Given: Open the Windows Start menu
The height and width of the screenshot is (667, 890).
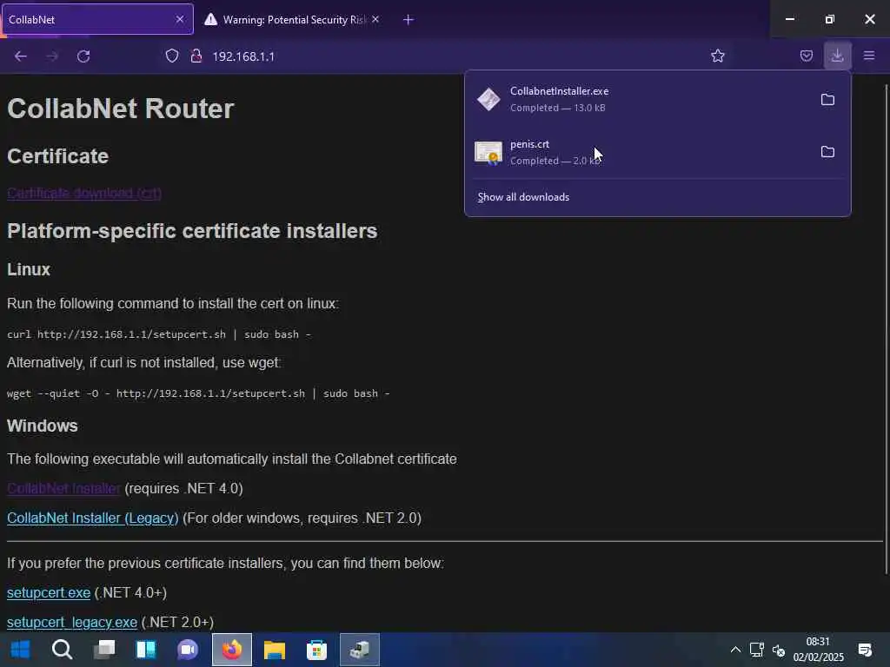Looking at the screenshot, I should [x=21, y=650].
